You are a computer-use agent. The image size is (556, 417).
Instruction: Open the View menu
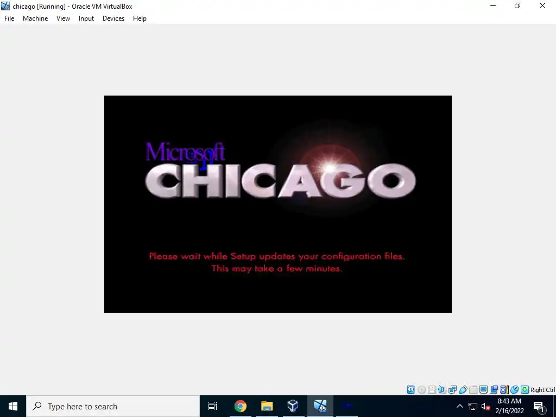(x=63, y=18)
